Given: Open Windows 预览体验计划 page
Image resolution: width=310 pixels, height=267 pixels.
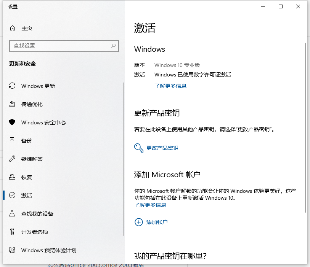Looking at the screenshot, I should click(49, 250).
